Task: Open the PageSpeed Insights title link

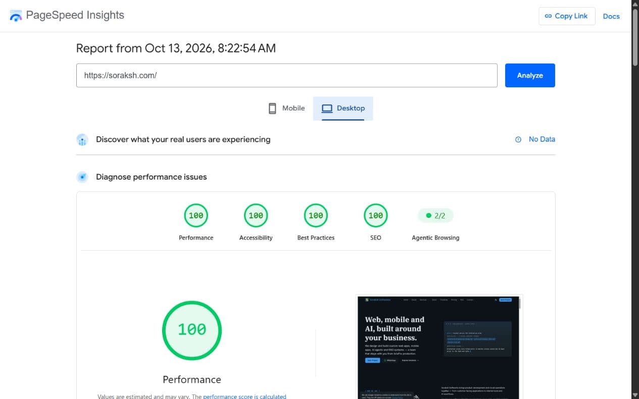Action: (x=75, y=15)
